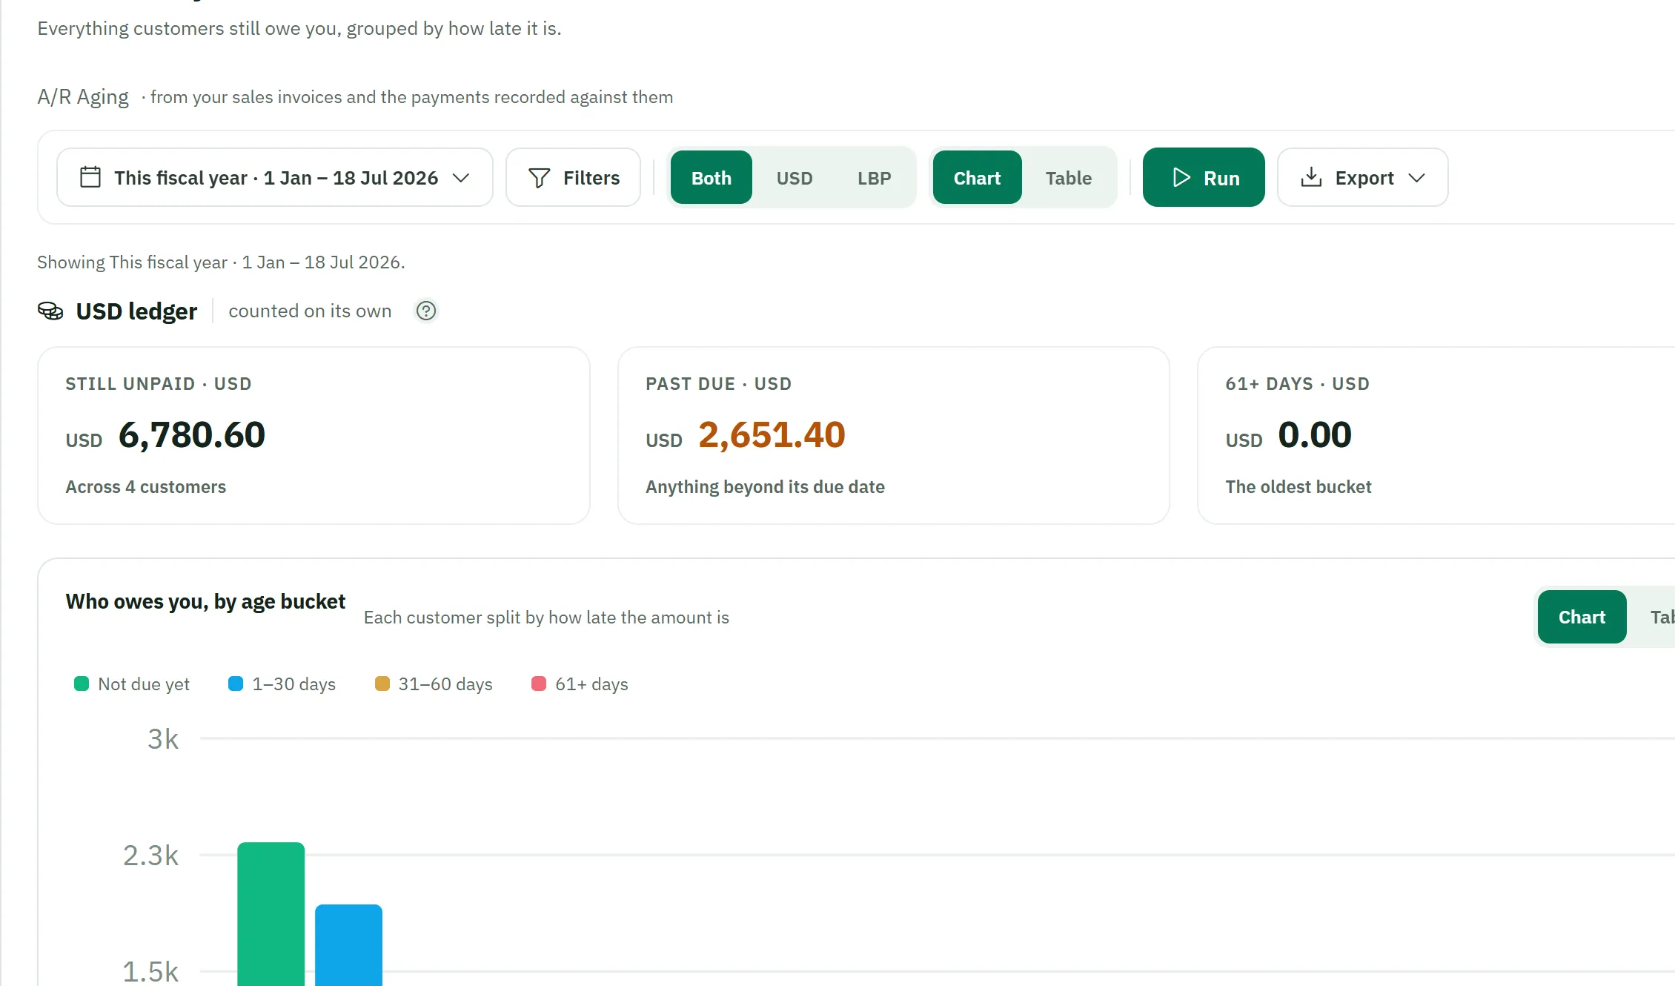Select the Still Unpaid USD card
1675x986 pixels.
(314, 435)
